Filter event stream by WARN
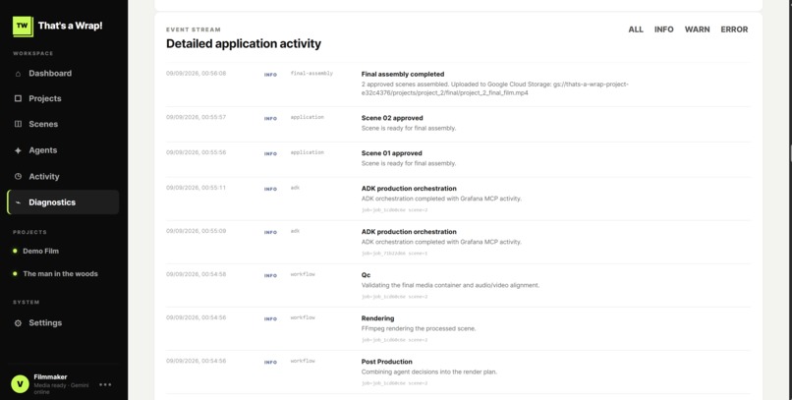Image resolution: width=792 pixels, height=400 pixels. point(697,29)
